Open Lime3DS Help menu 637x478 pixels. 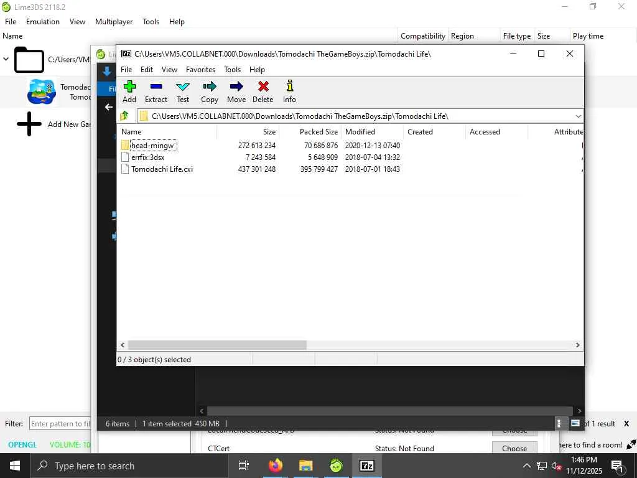tap(177, 22)
